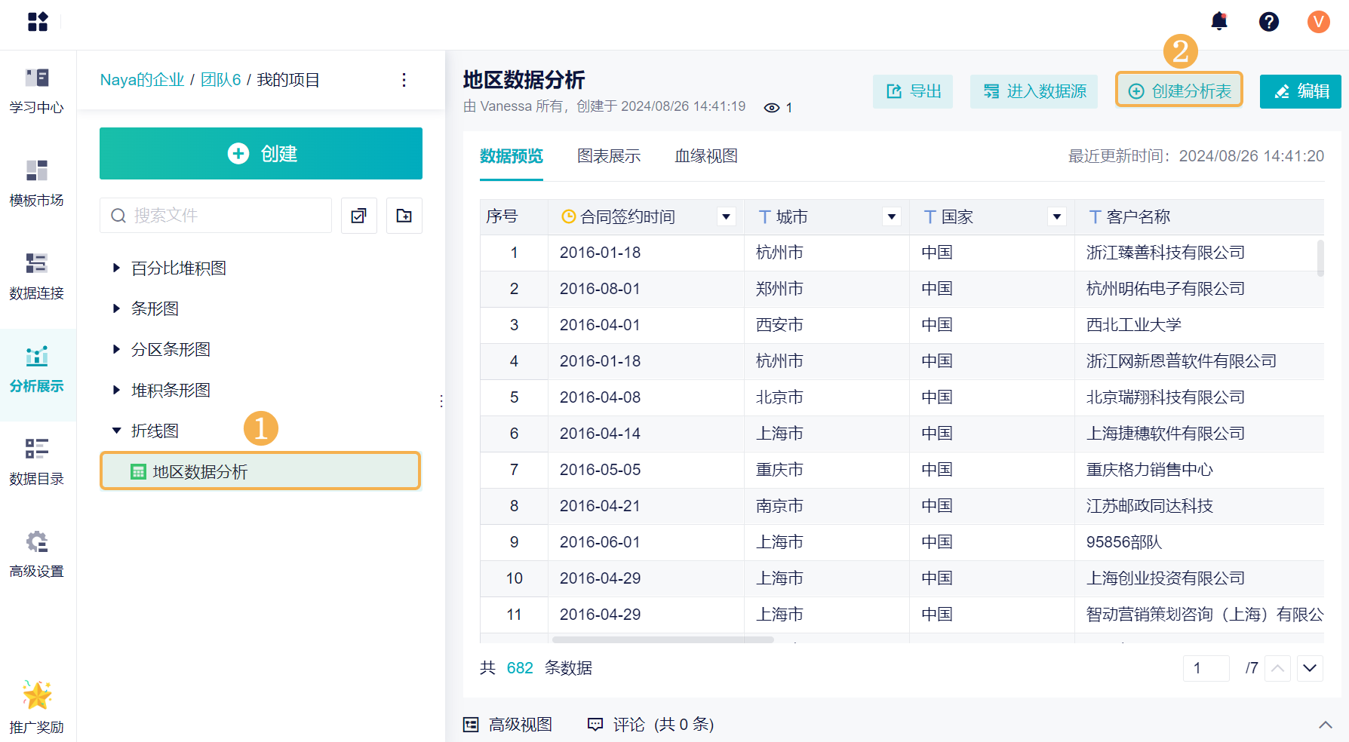Open the user avatar V menu
The width and height of the screenshot is (1349, 742).
1319,22
